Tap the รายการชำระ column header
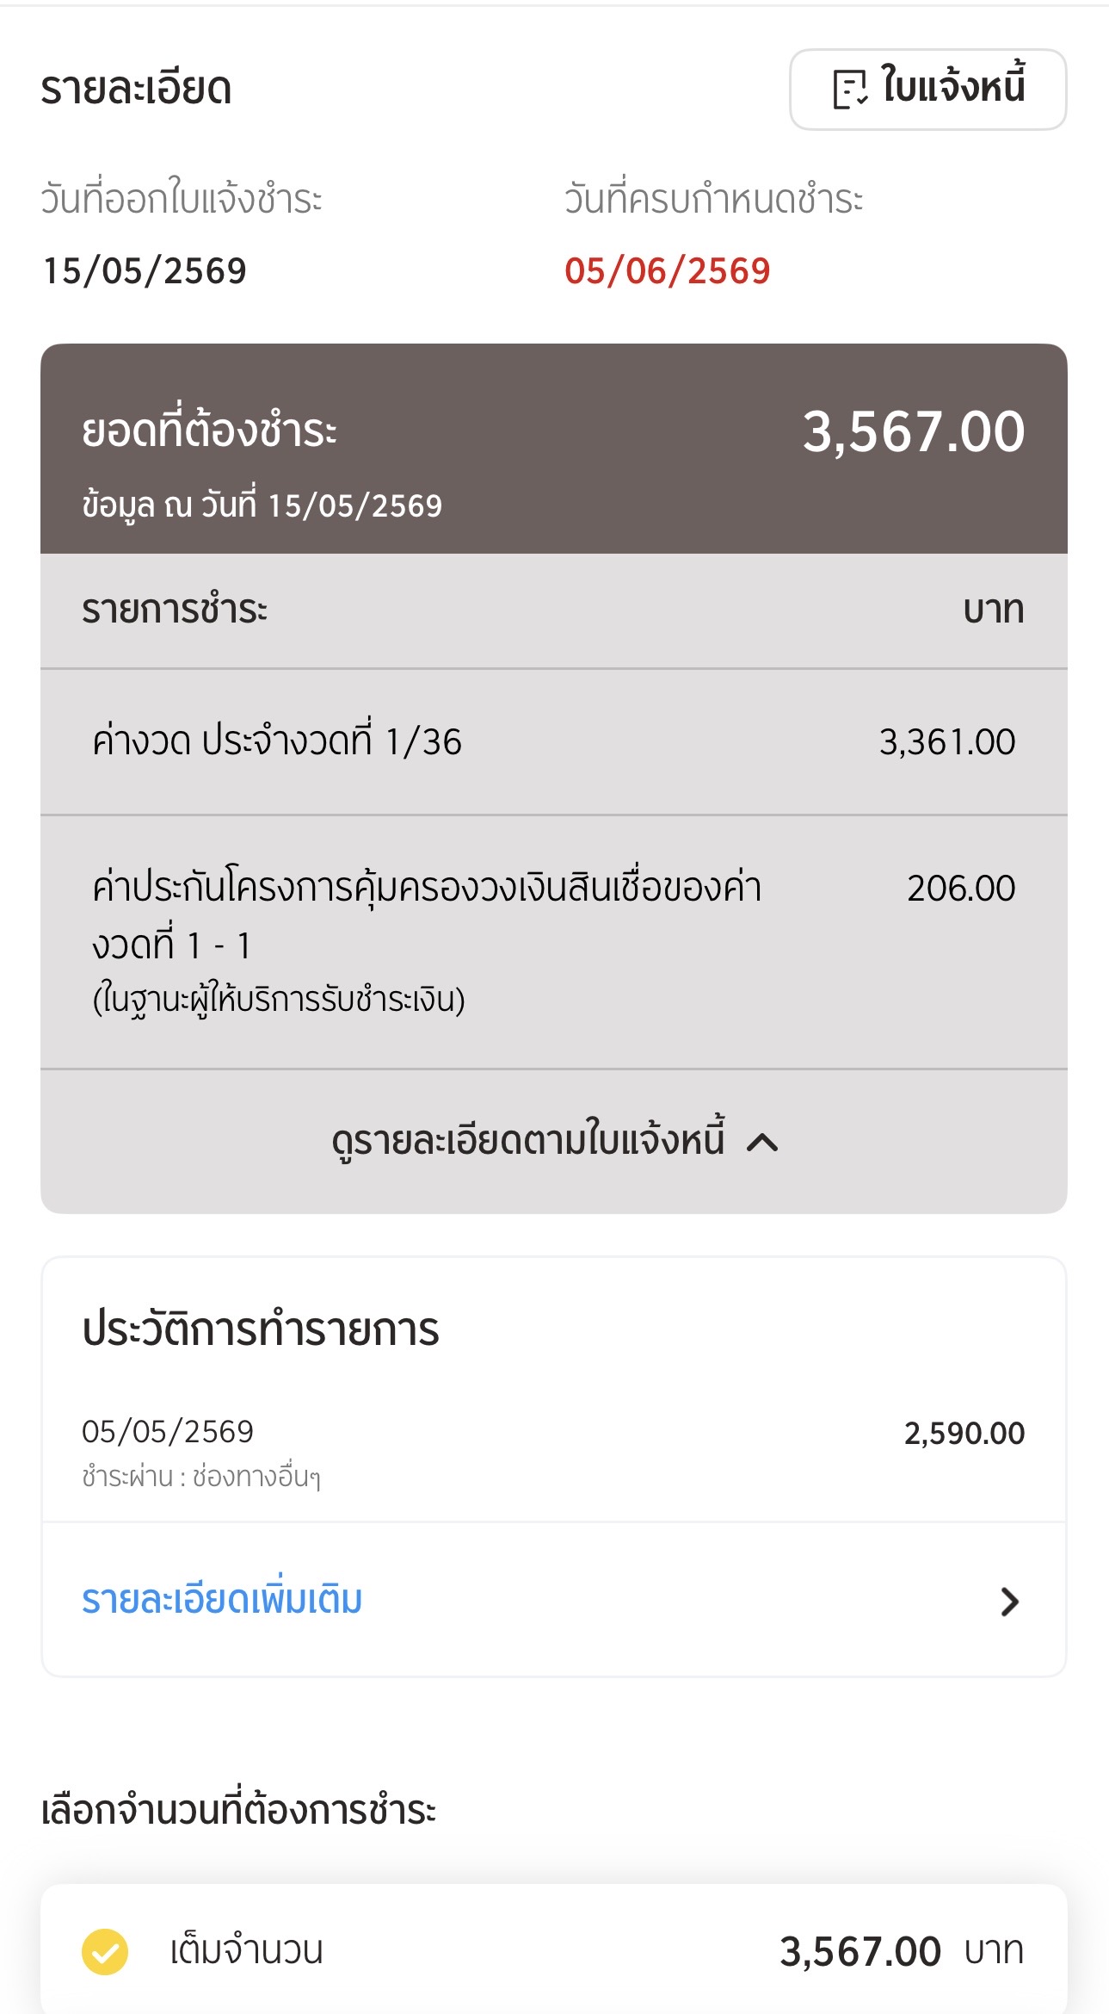This screenshot has width=1109, height=2014. (x=175, y=610)
